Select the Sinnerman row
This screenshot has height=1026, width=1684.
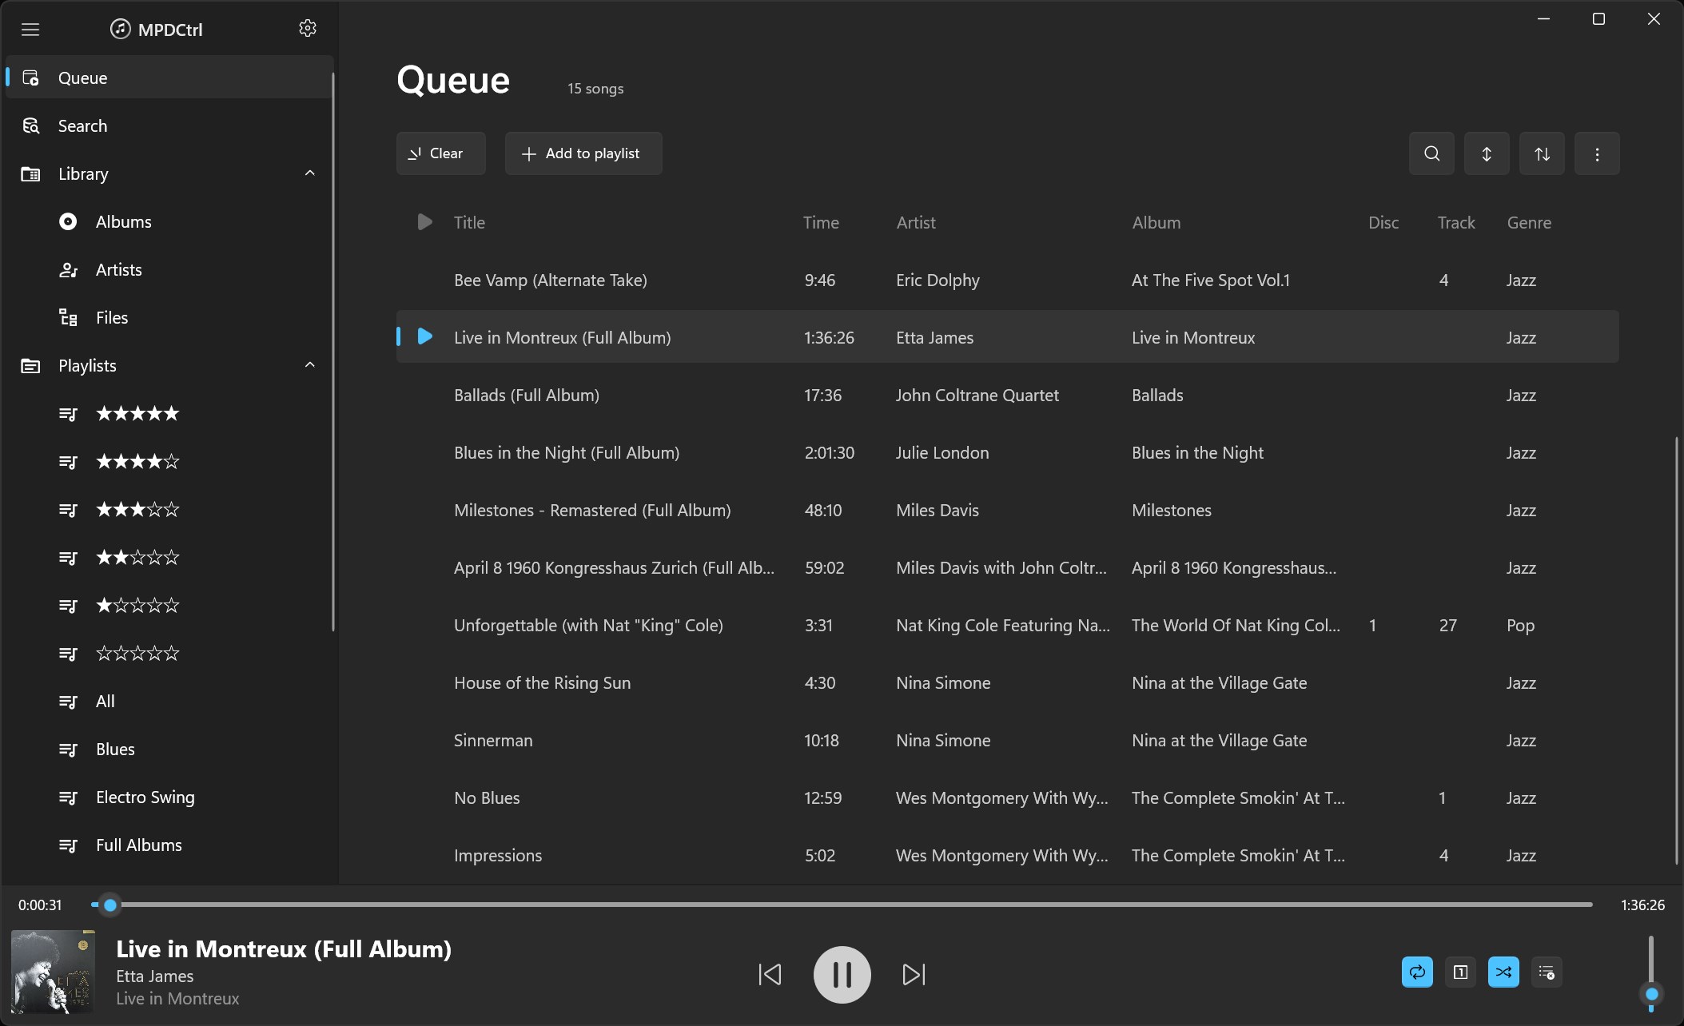tap(1008, 740)
